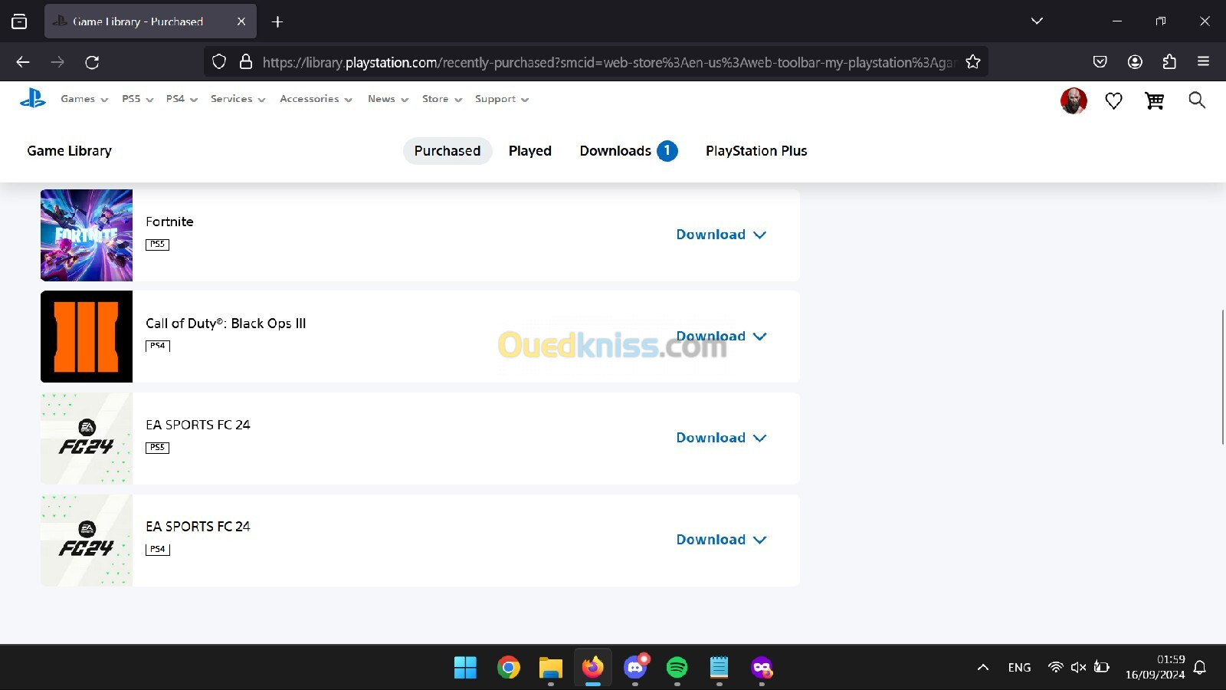Open Notepad from the taskbar

pyautogui.click(x=719, y=668)
